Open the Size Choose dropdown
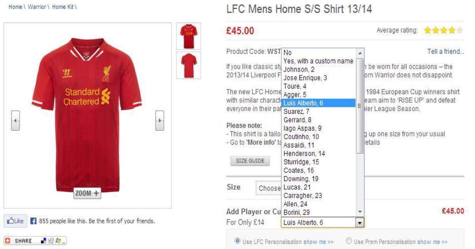Screen dimensions: 475x249 pyautogui.click(x=269, y=188)
